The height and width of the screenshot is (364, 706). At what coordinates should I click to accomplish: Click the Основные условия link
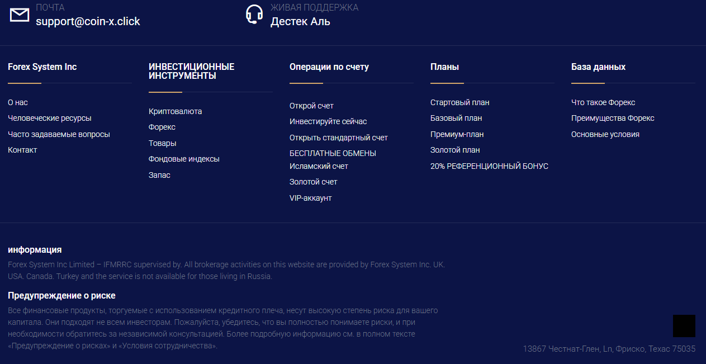coord(605,134)
